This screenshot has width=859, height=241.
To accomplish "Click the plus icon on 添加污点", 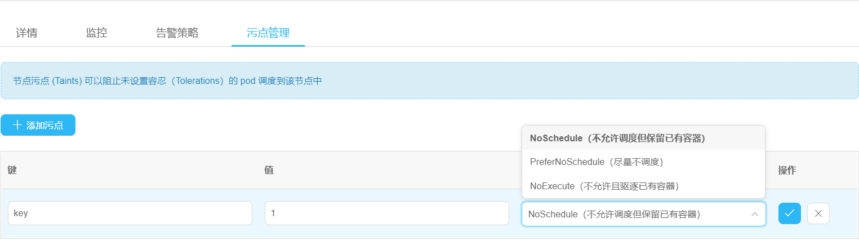I will click(17, 125).
